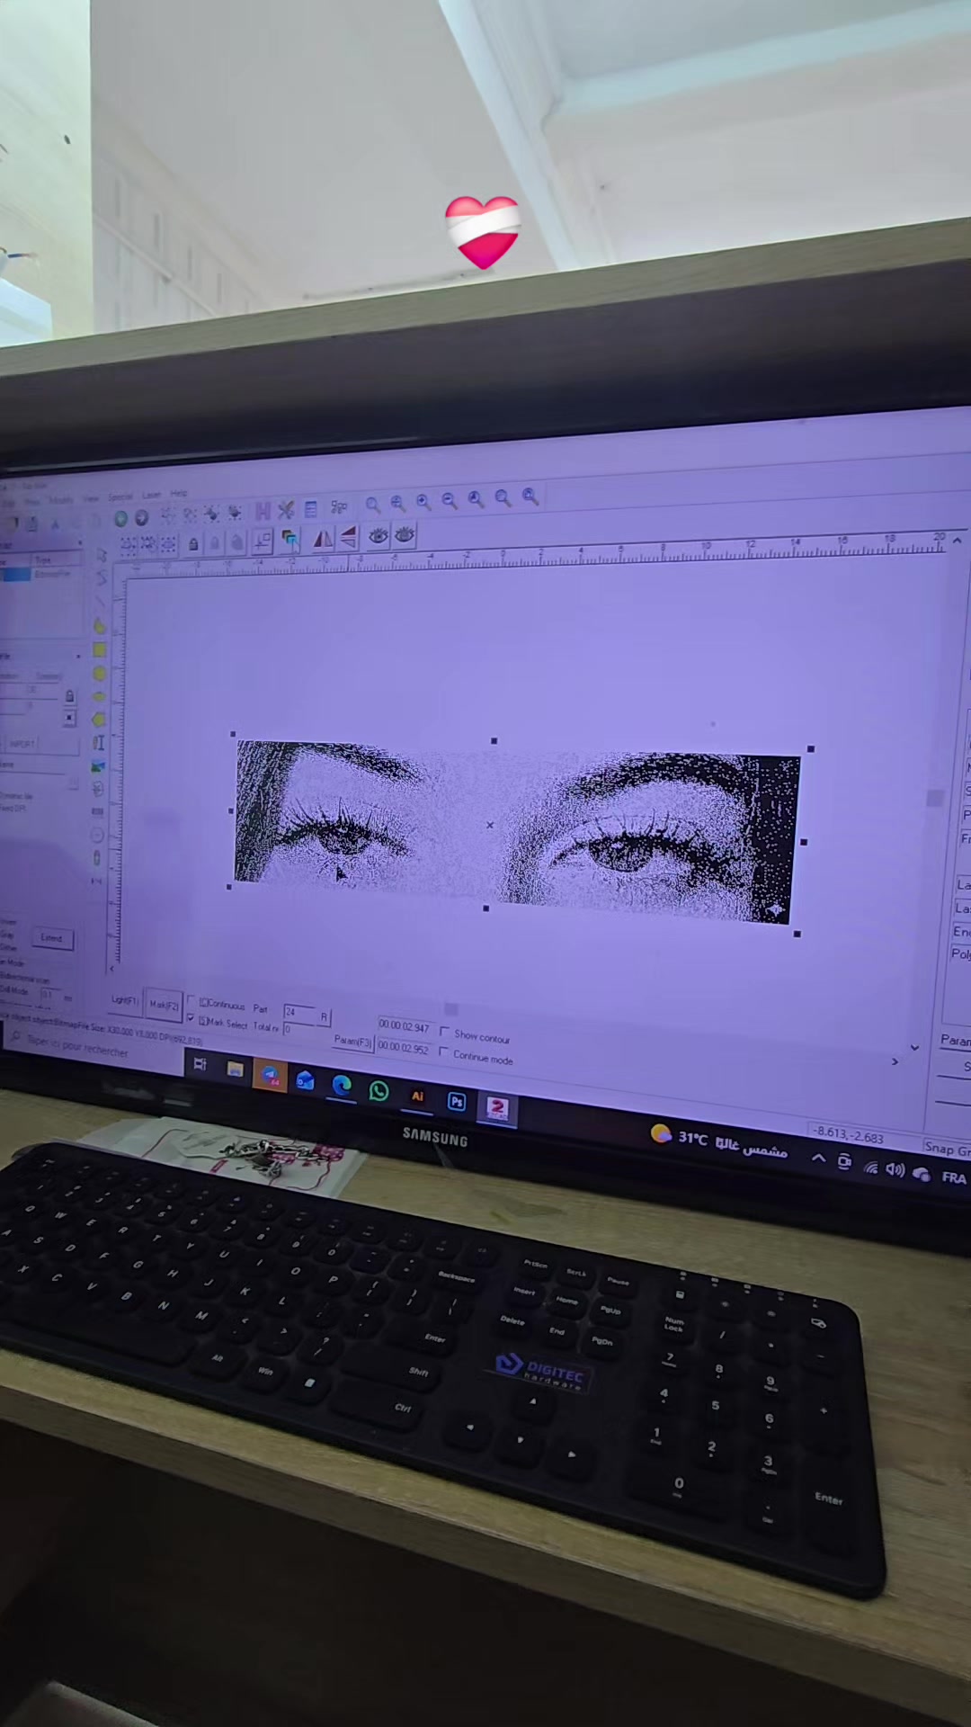Click the ruler scroll up arrow
Viewport: 971px width, 1727px height.
pyautogui.click(x=958, y=541)
